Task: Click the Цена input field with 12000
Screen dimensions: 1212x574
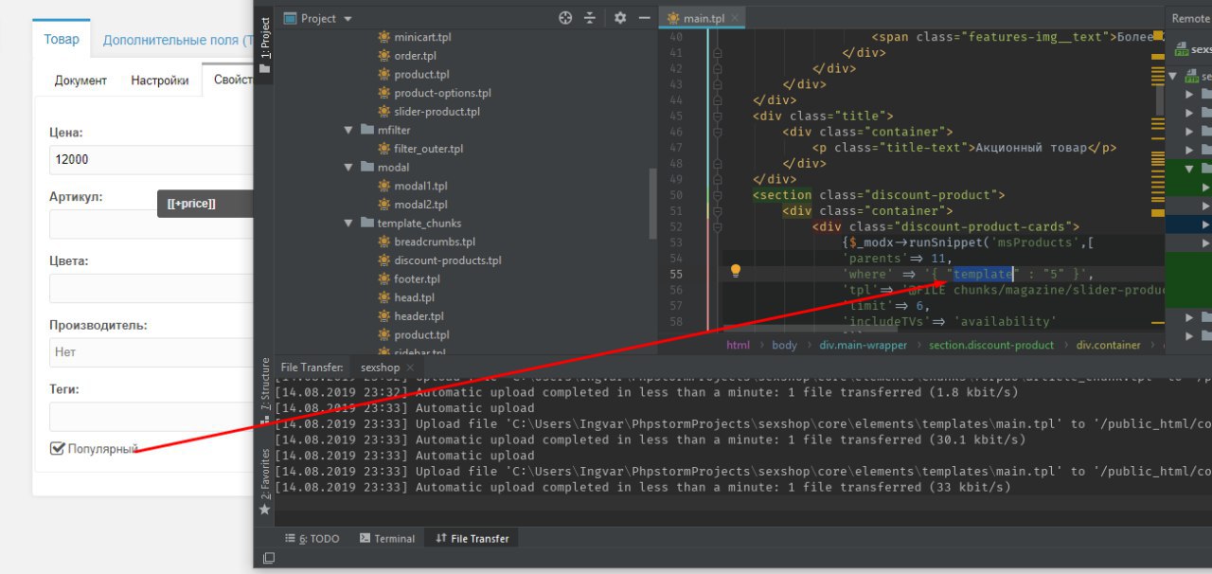Action: coord(151,159)
